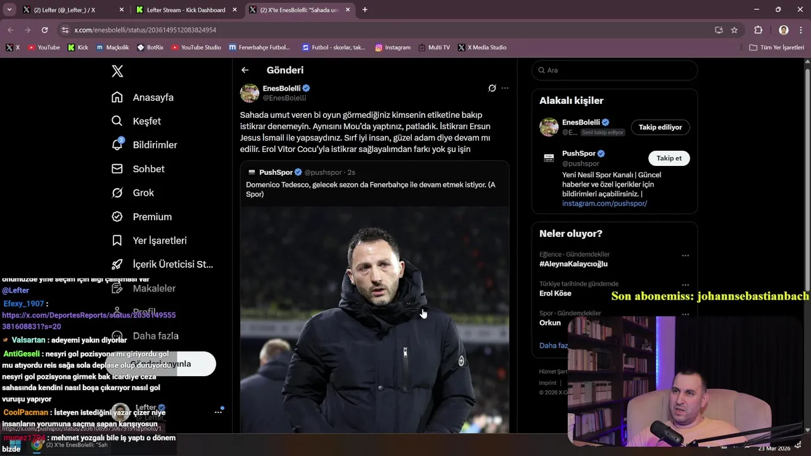Open Makaleler in sidebar
Screen dimensions: 811x456
pyautogui.click(x=143, y=288)
